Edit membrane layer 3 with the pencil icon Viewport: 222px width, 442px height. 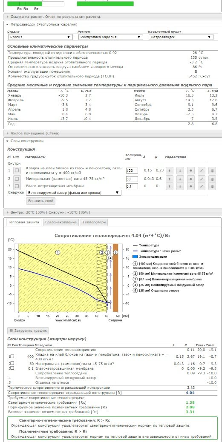202,186
